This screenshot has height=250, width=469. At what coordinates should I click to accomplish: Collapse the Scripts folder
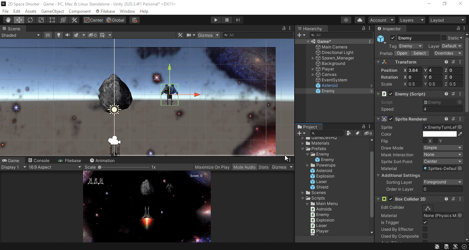point(303,198)
